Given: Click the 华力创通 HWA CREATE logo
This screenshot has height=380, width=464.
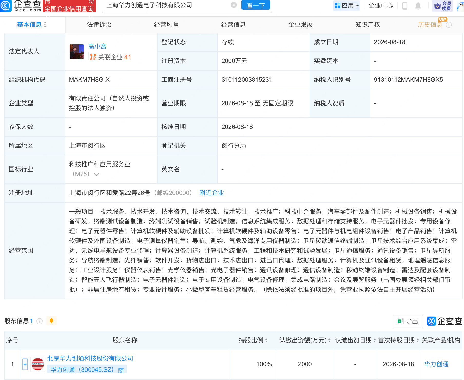Looking at the screenshot, I should [37, 364].
